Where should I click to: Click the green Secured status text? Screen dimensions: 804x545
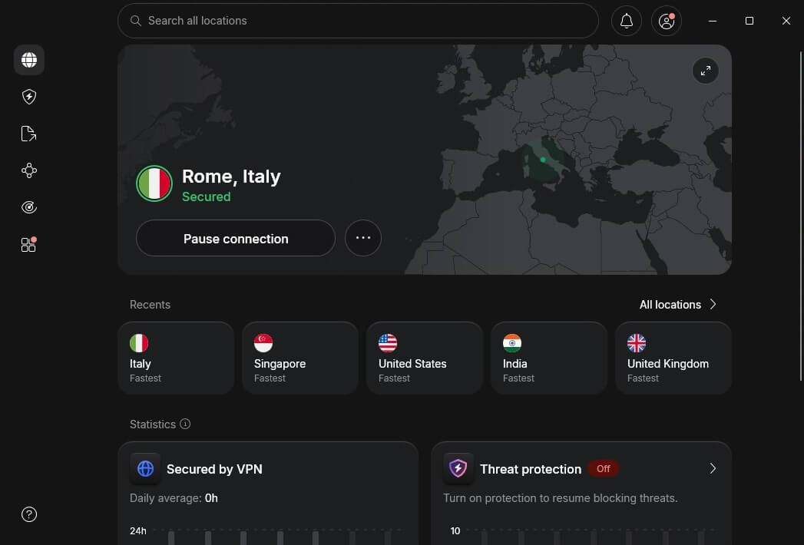tap(206, 197)
